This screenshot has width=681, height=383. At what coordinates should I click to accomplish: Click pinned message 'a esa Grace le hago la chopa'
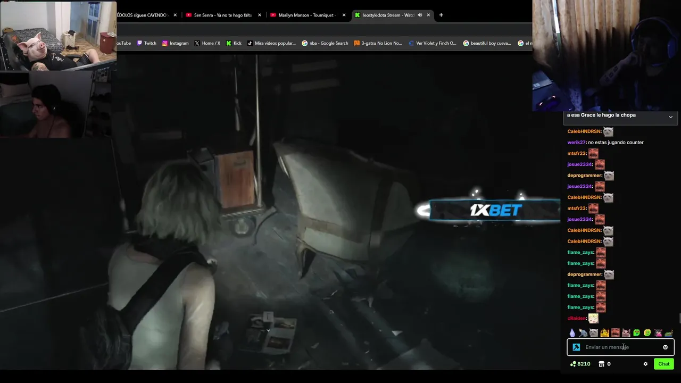pyautogui.click(x=601, y=115)
